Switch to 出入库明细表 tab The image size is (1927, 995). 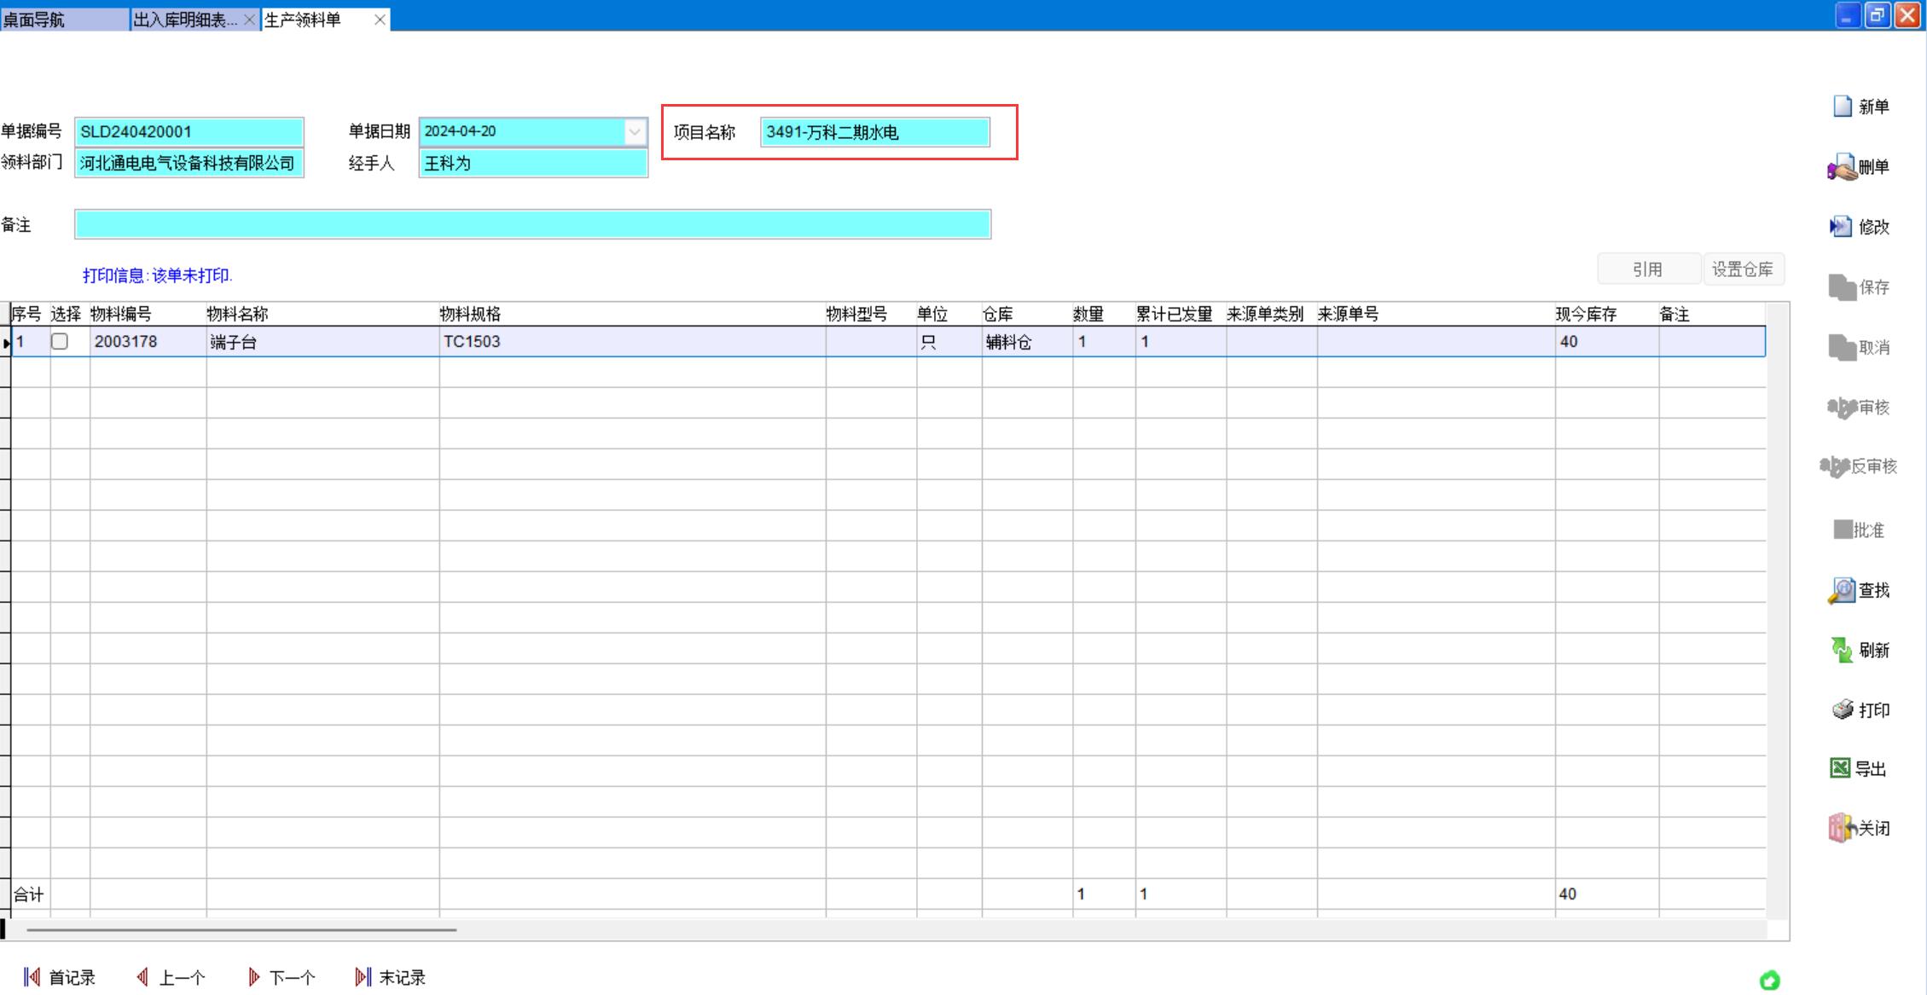click(185, 20)
